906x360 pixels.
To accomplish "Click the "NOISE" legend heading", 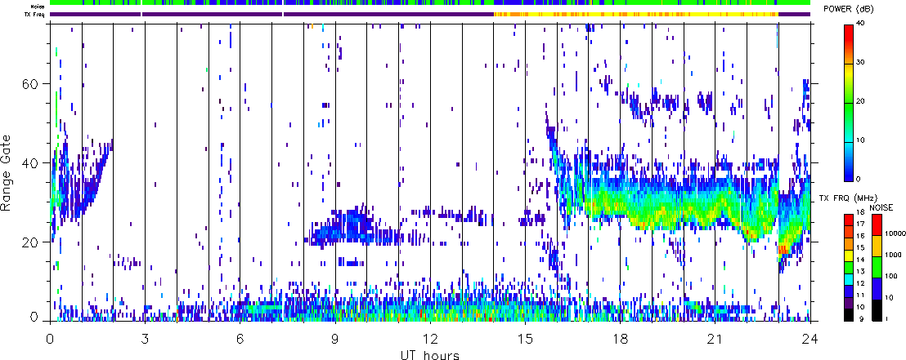I will (x=881, y=207).
